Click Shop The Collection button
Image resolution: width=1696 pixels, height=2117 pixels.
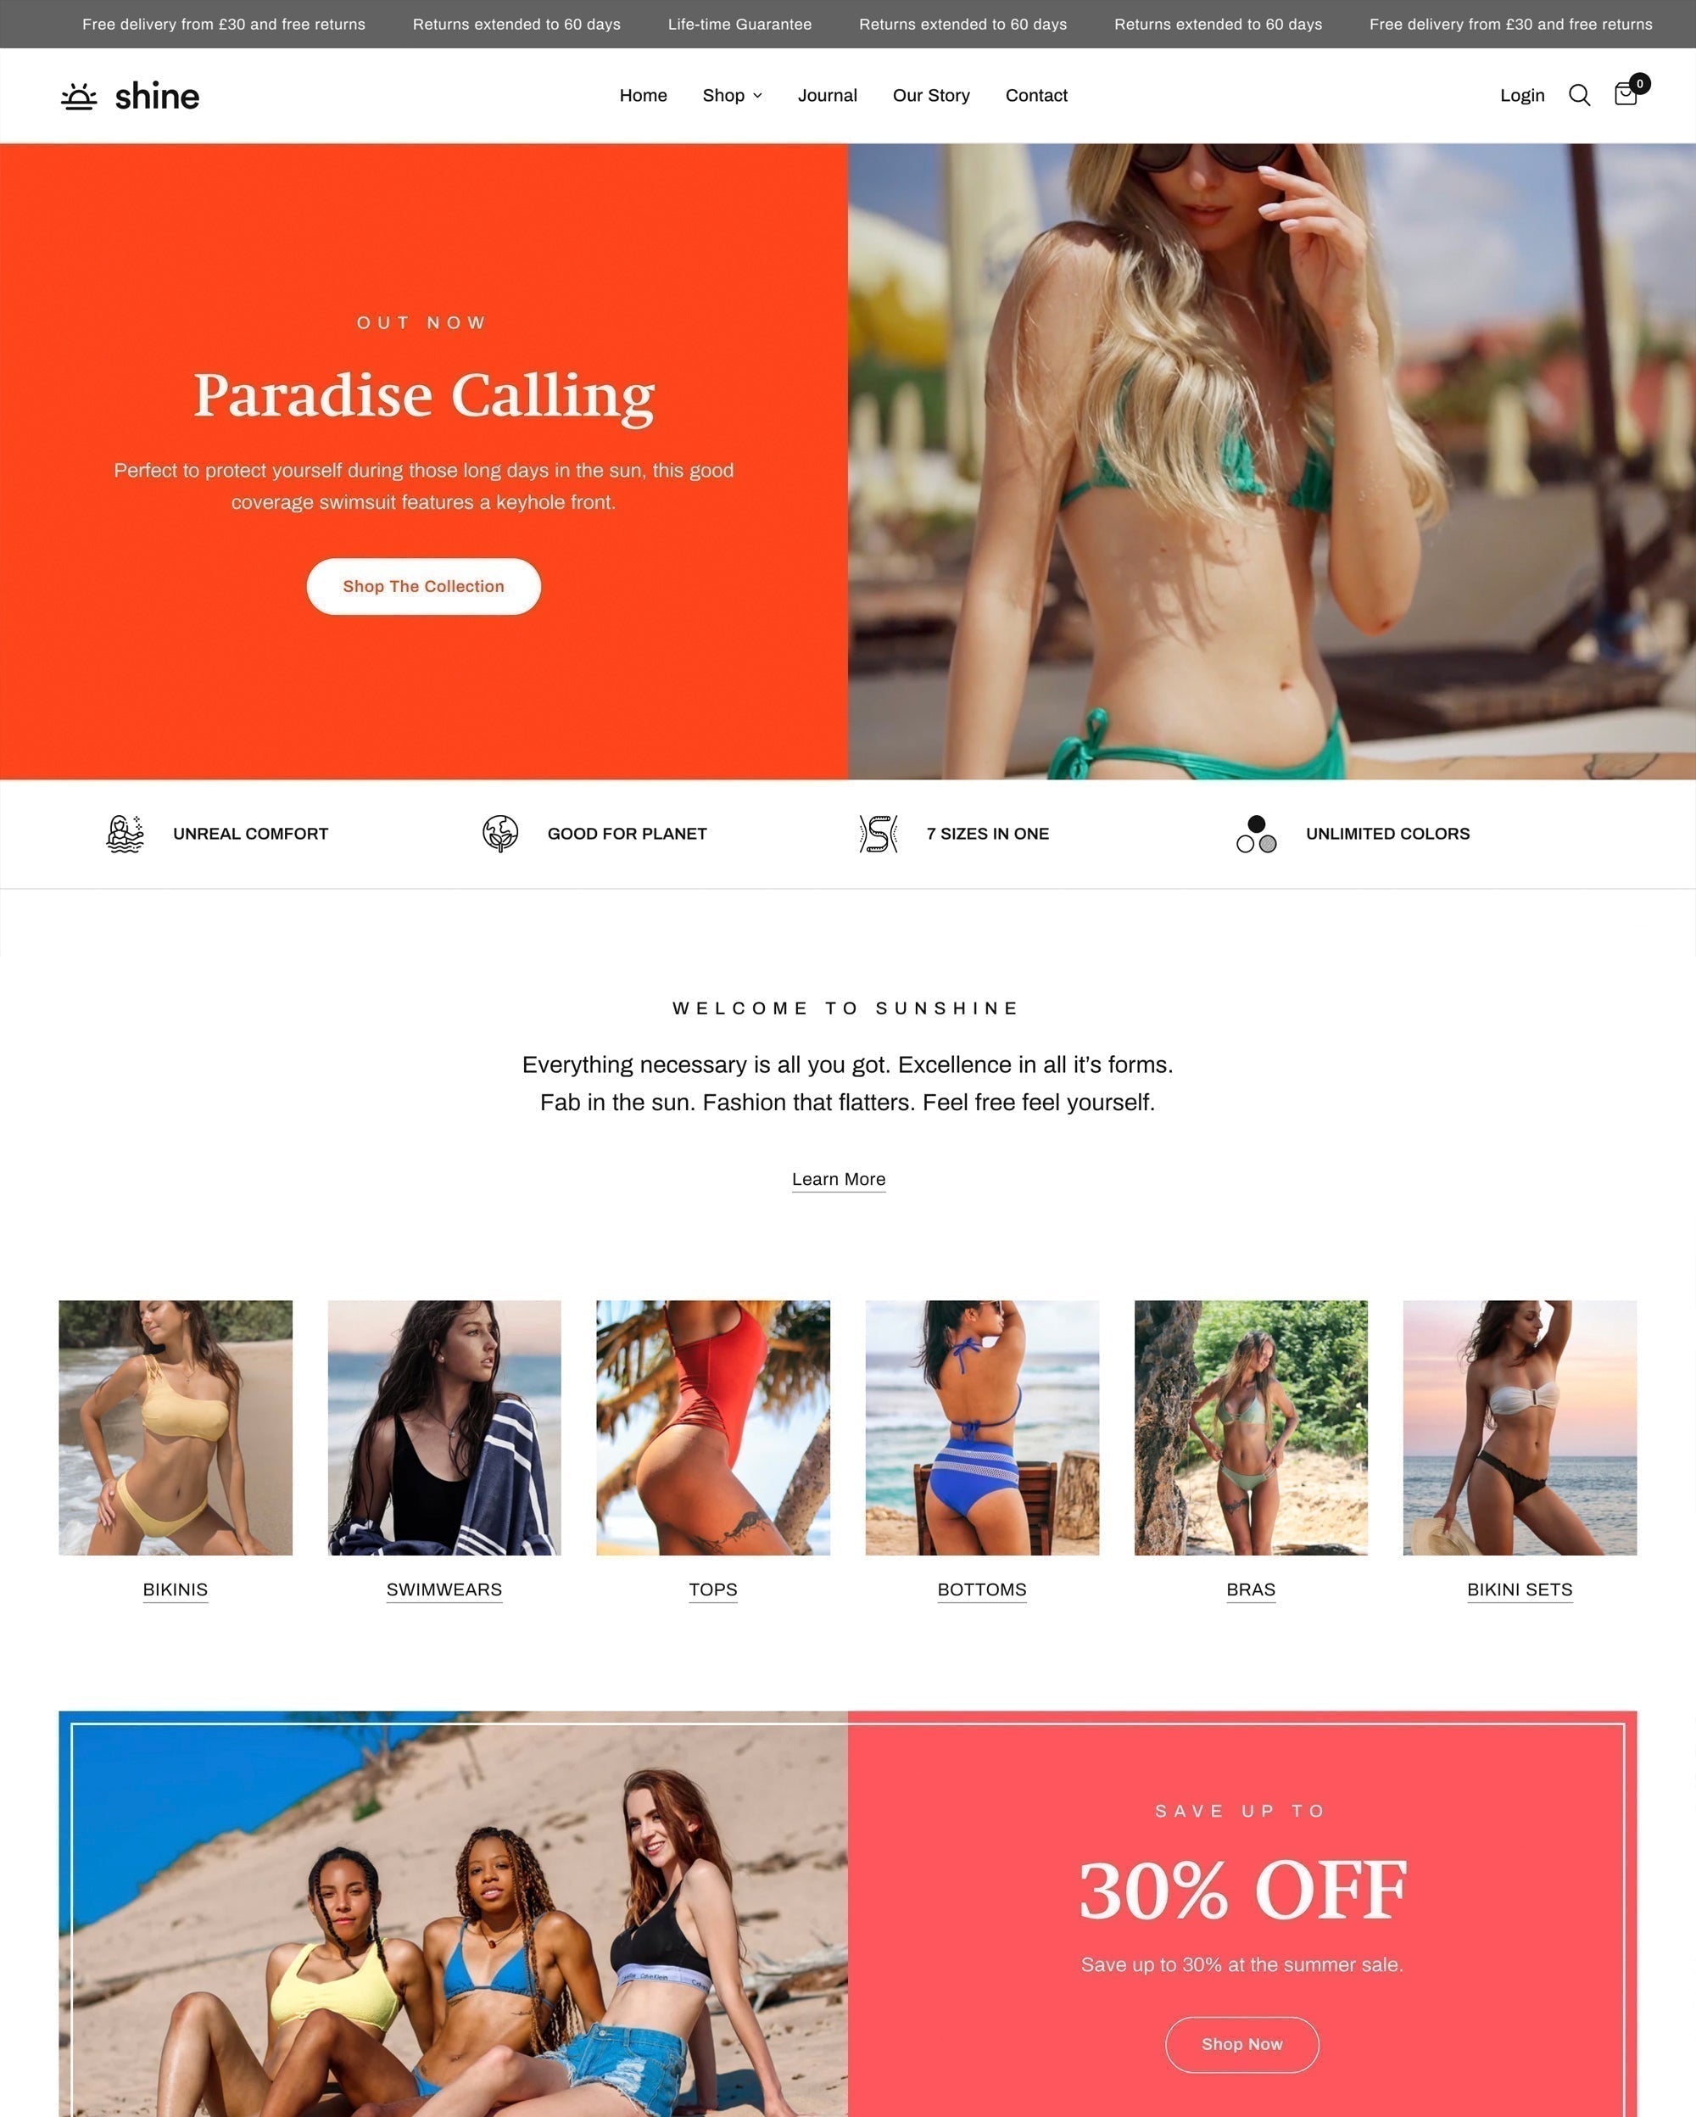(422, 585)
